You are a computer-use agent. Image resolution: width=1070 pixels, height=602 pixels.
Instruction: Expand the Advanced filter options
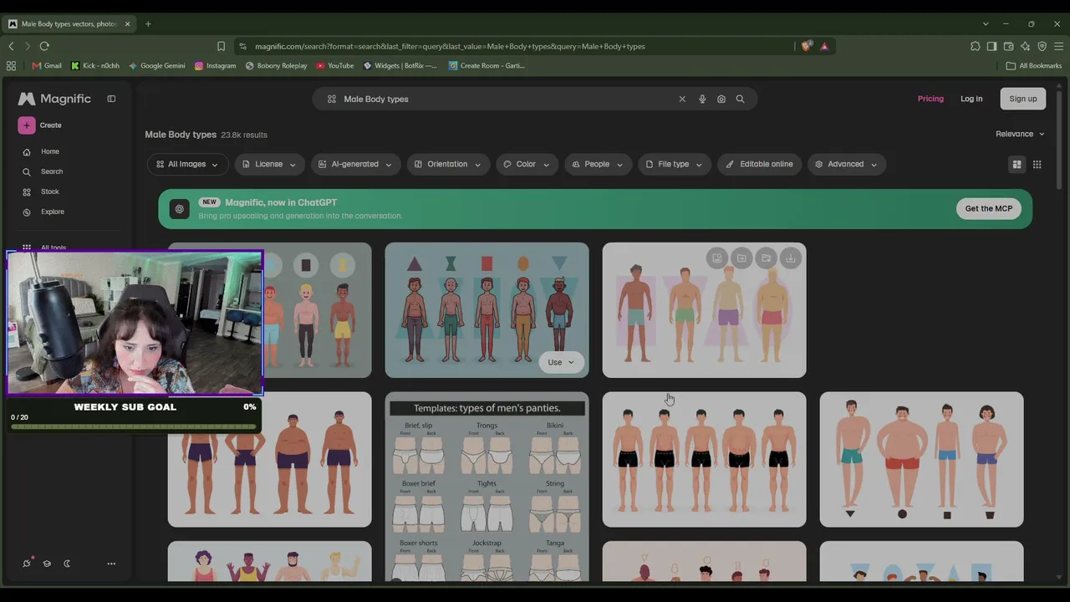[x=846, y=164]
